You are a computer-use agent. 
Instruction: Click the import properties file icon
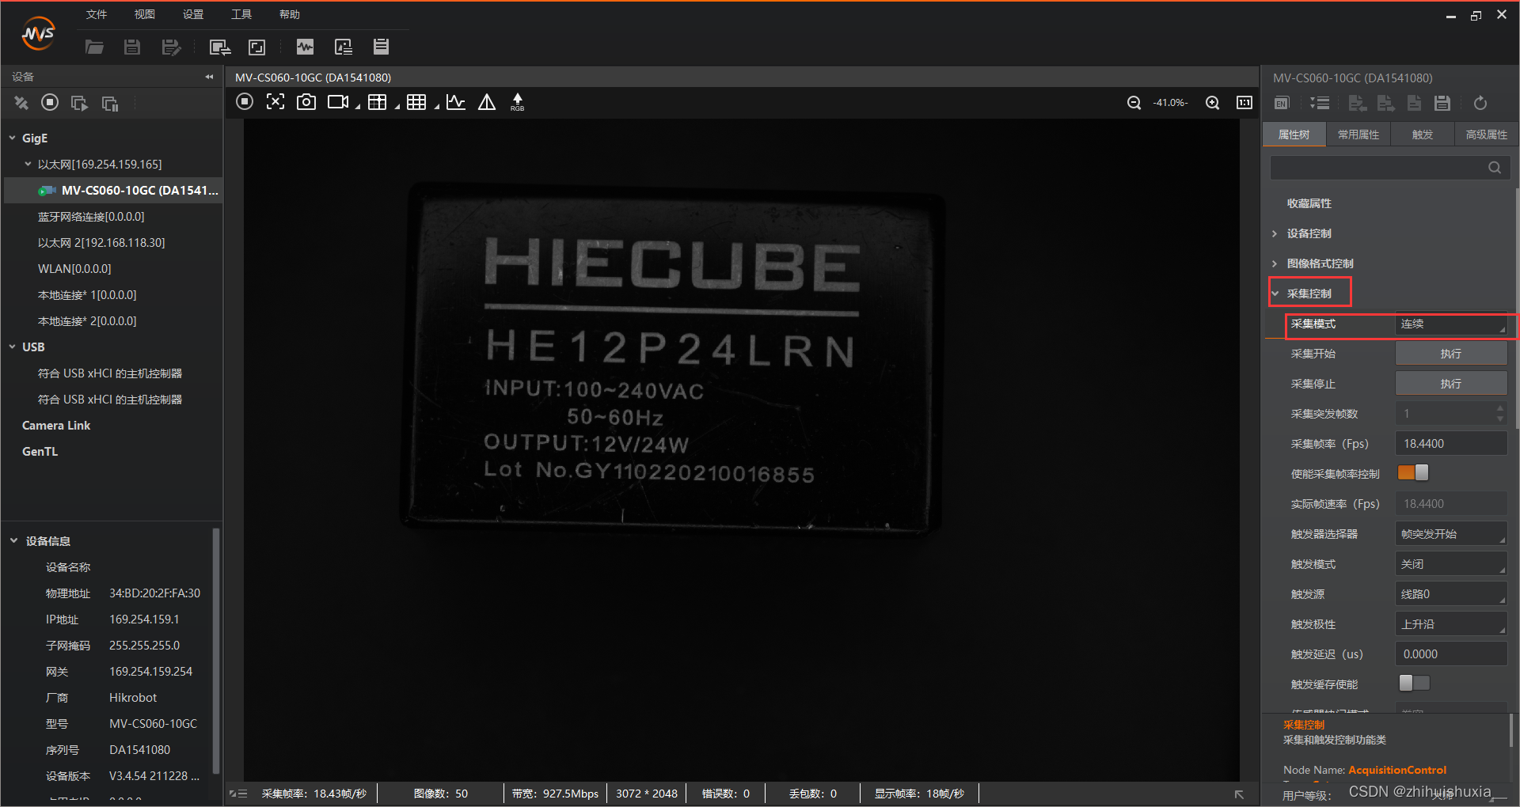(1358, 103)
